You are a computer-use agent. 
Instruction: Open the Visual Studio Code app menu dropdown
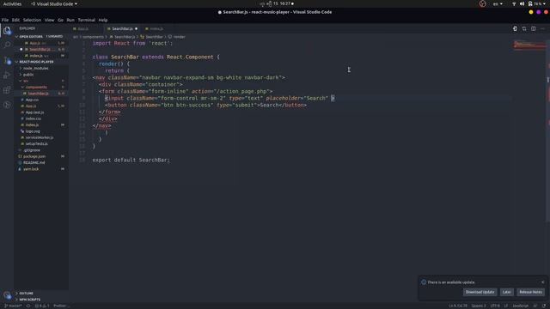[x=54, y=3]
